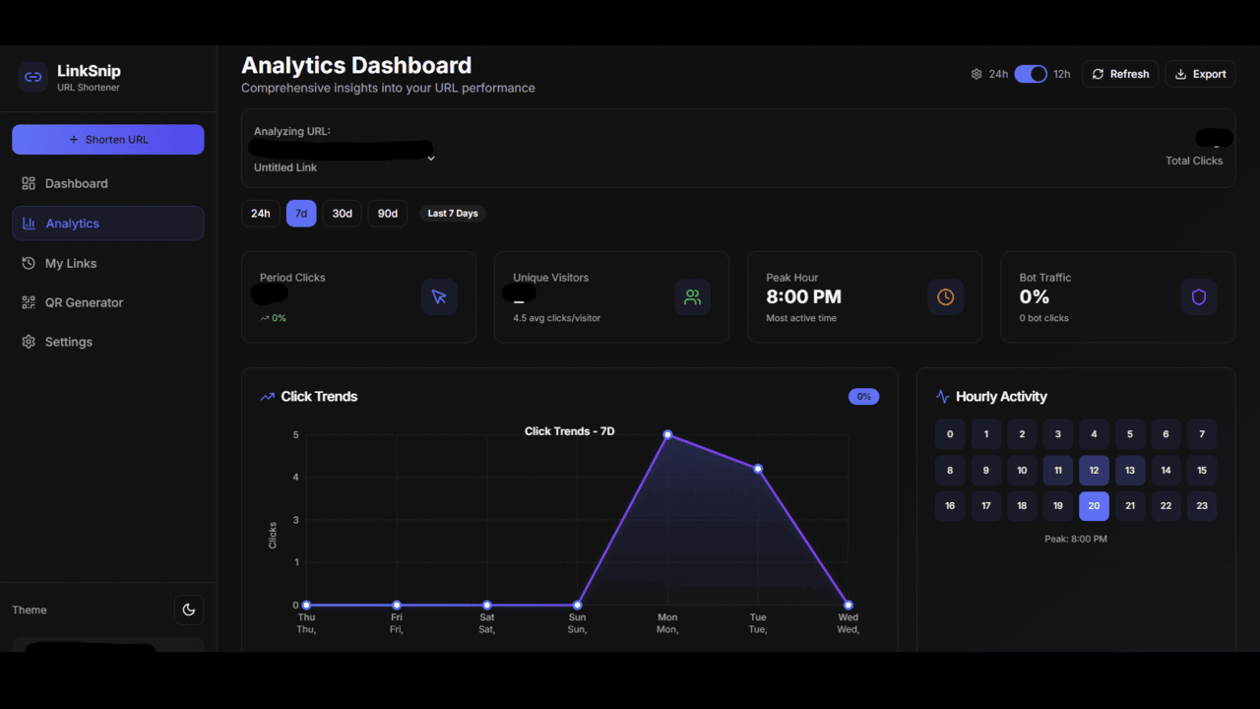The height and width of the screenshot is (709, 1260).
Task: Select hour 2 in Hourly Activity
Action: (x=1022, y=434)
